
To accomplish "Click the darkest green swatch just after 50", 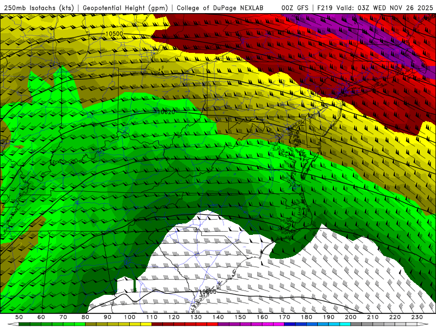I will click(25, 324).
